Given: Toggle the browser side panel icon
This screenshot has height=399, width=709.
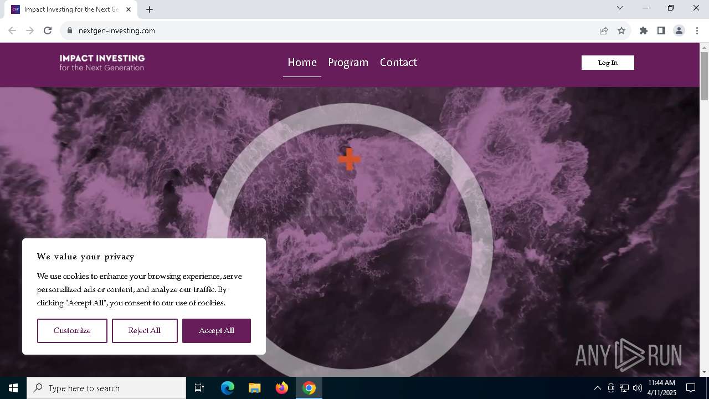Looking at the screenshot, I should (661, 31).
